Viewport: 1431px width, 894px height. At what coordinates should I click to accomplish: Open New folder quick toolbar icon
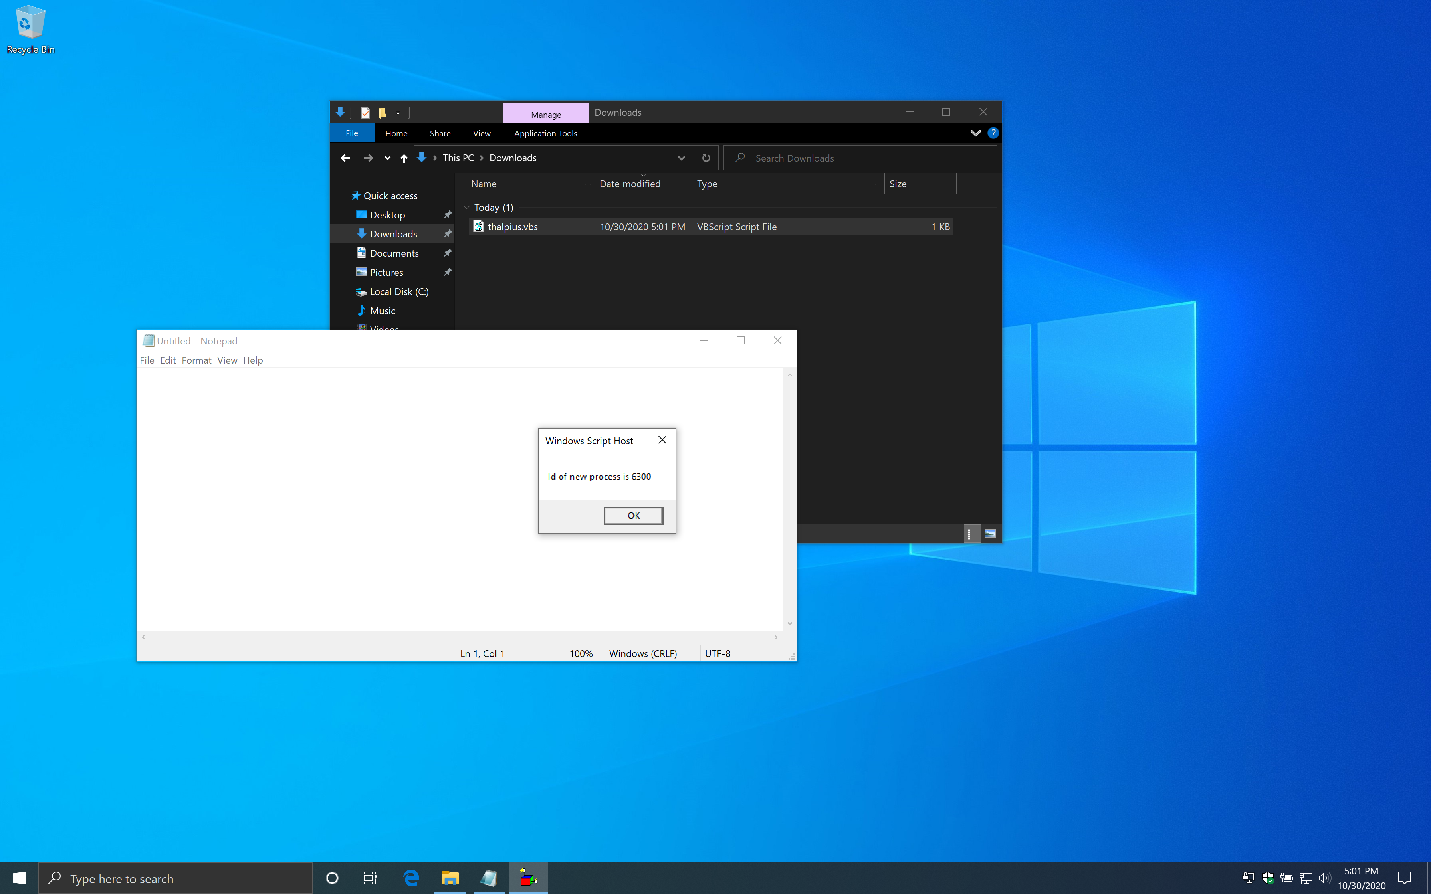(382, 112)
